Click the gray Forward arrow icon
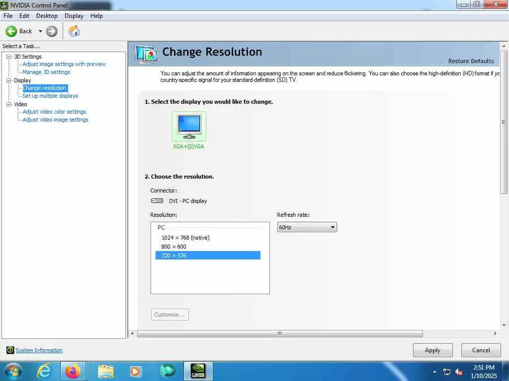 click(52, 31)
